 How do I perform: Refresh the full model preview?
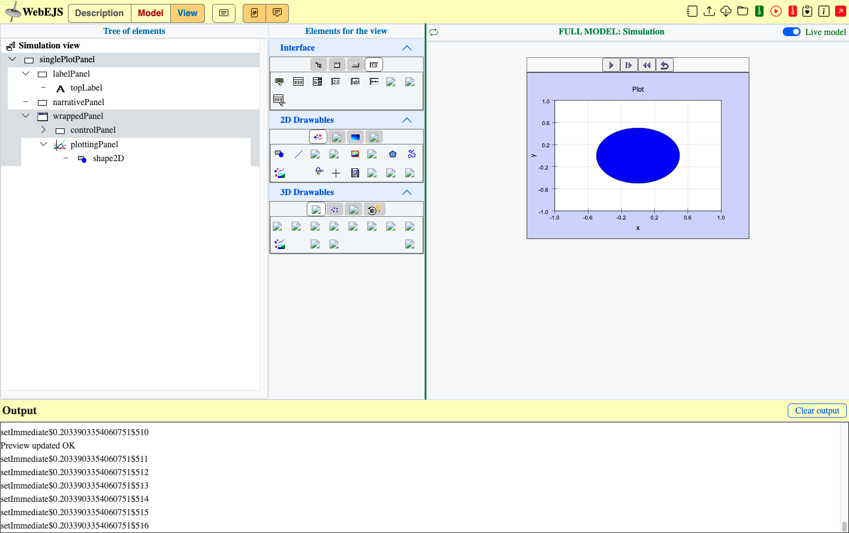point(434,32)
